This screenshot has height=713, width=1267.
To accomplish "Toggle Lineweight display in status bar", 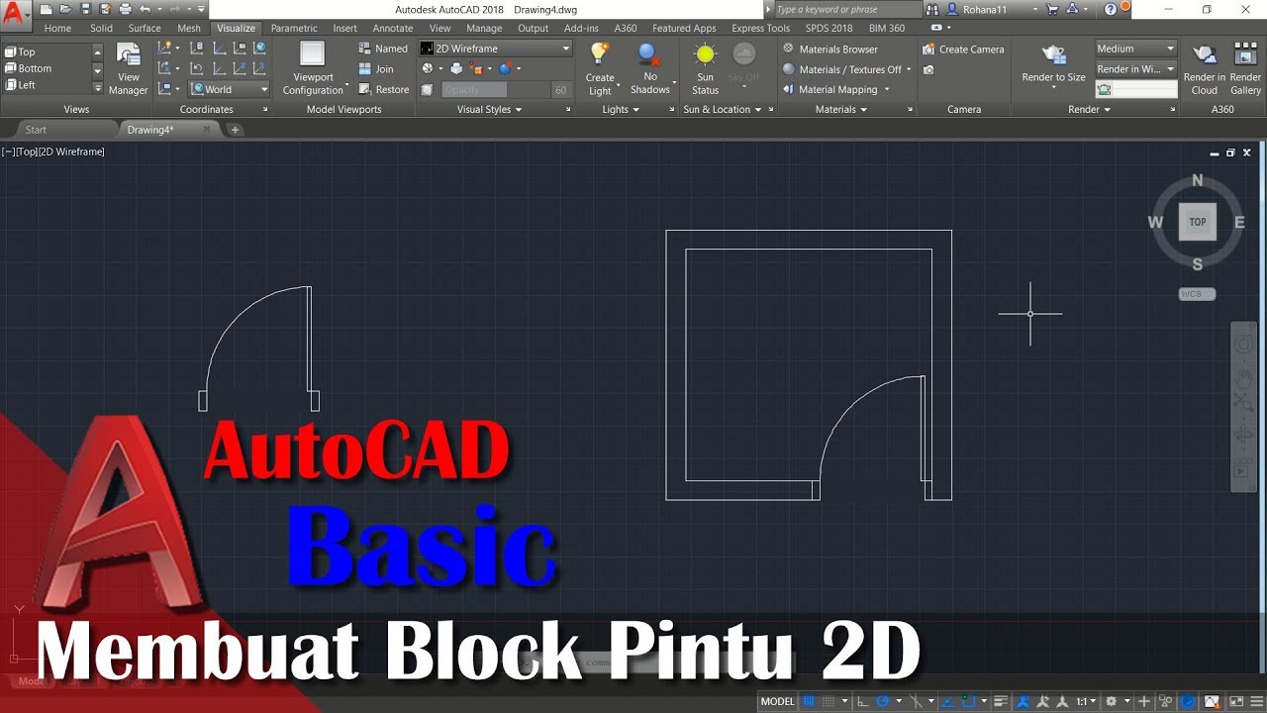I will (x=1001, y=701).
